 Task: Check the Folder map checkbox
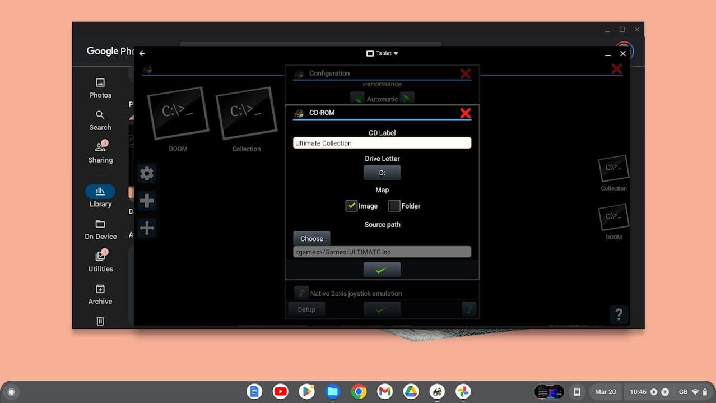394,206
